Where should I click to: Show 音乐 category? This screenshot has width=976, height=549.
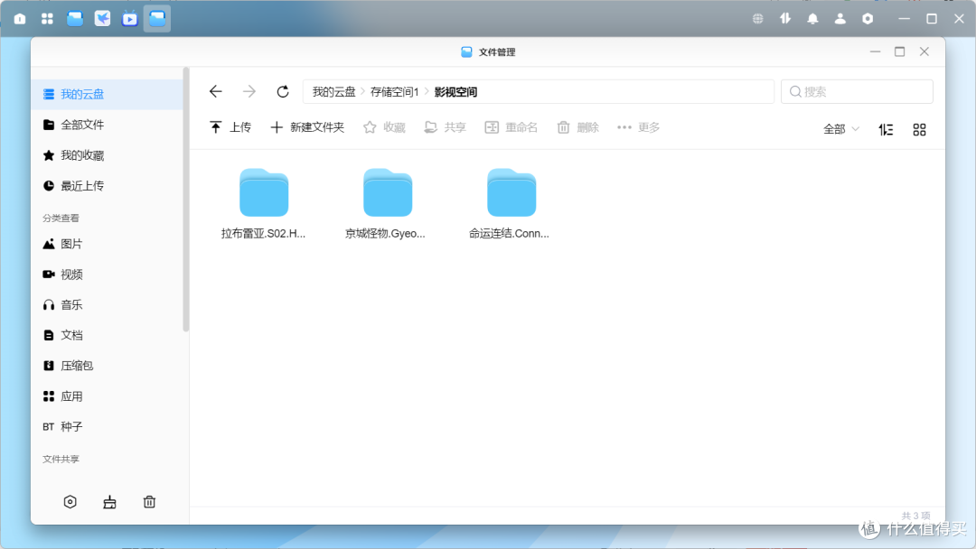pyautogui.click(x=107, y=304)
